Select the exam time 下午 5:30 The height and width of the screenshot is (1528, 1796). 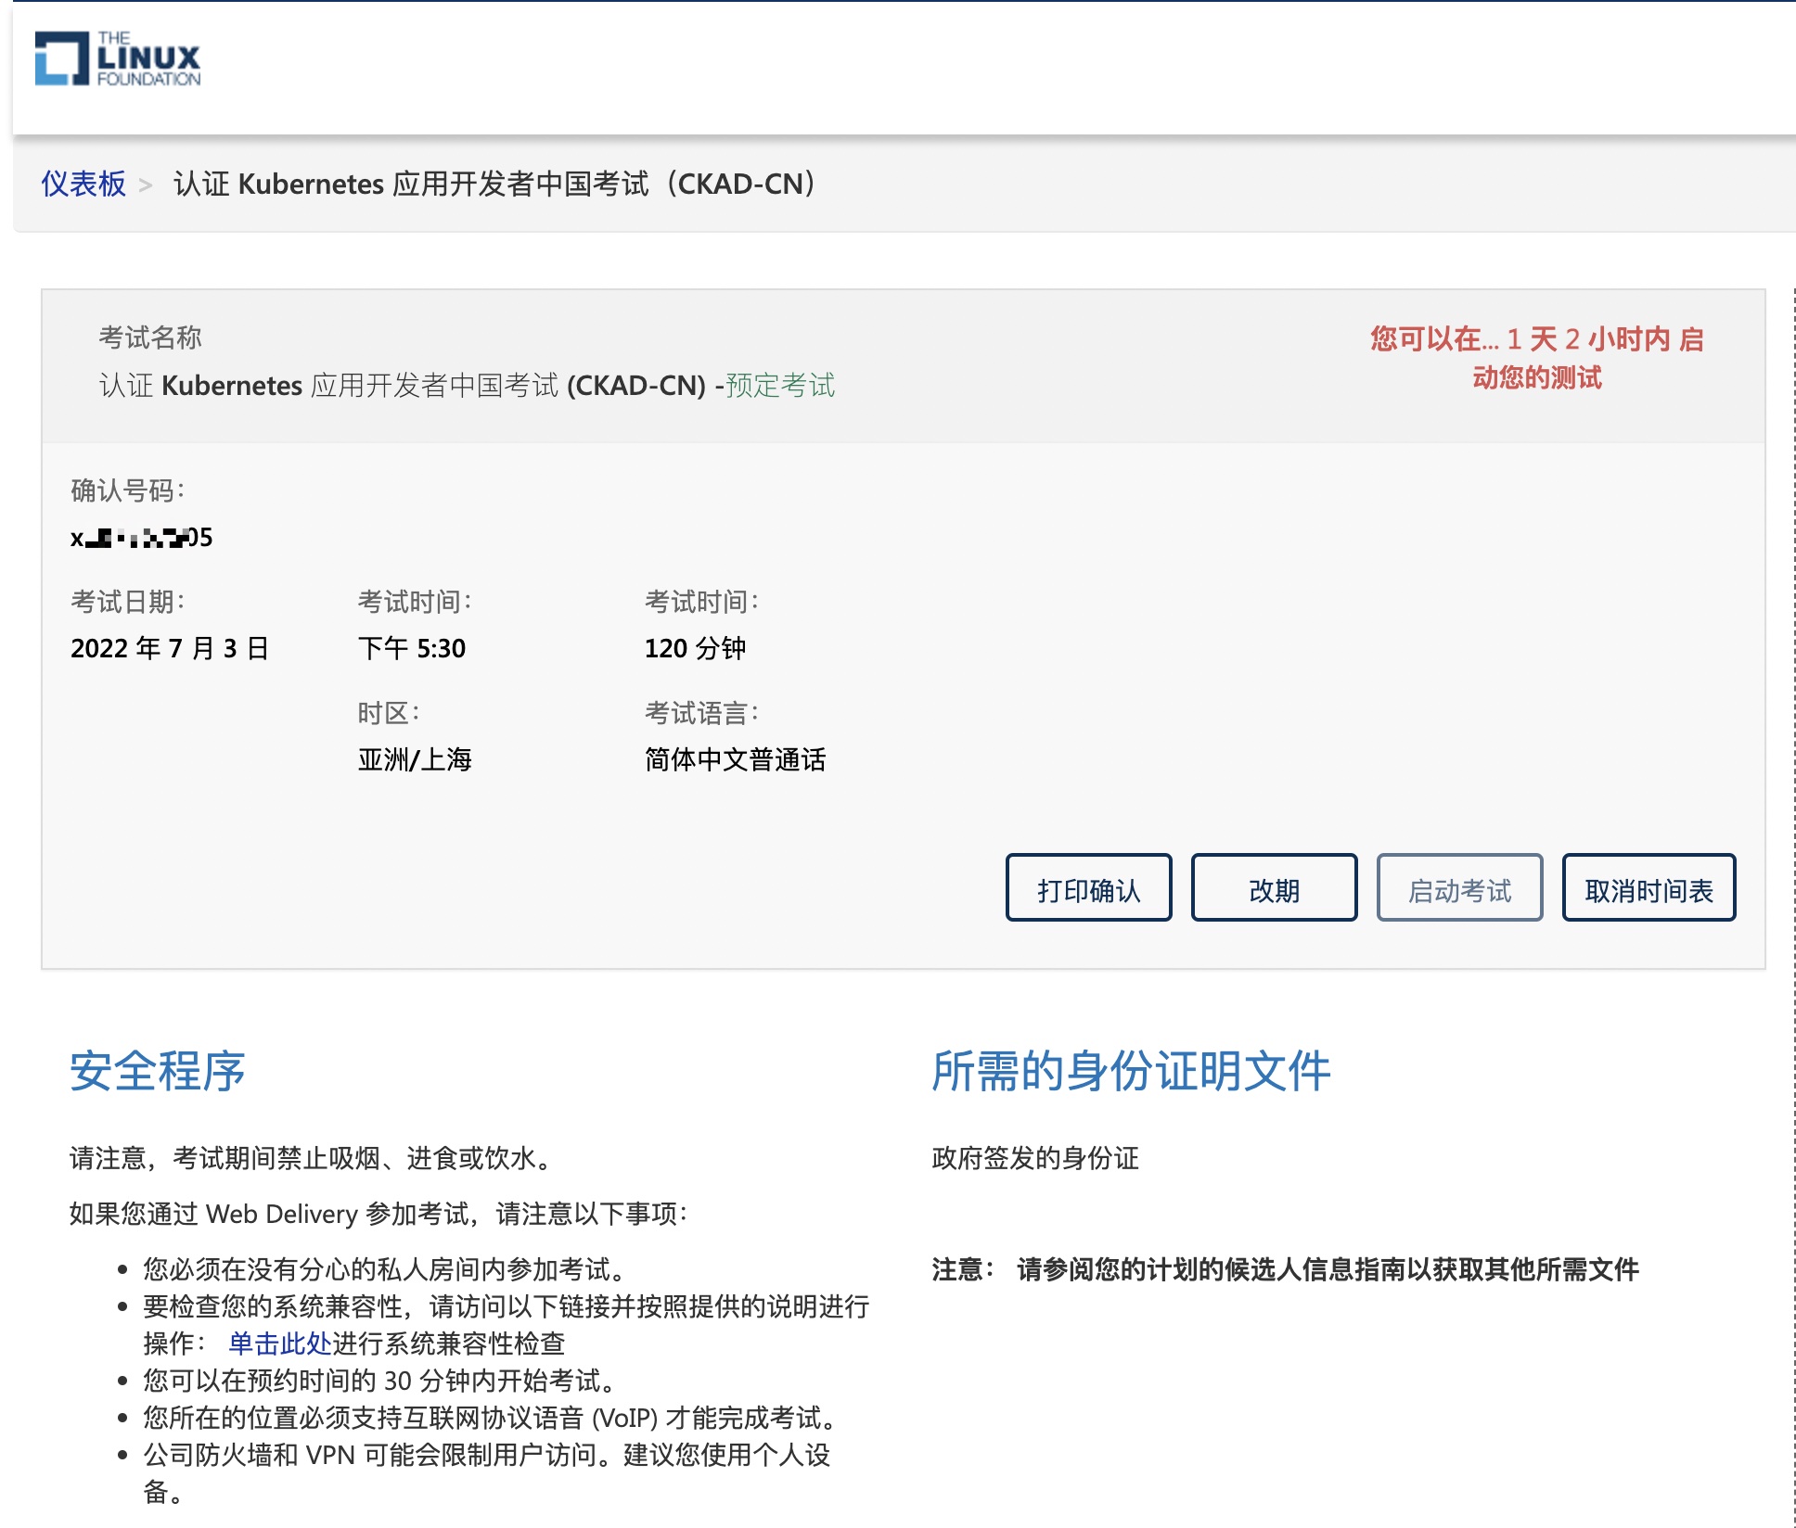coord(412,648)
